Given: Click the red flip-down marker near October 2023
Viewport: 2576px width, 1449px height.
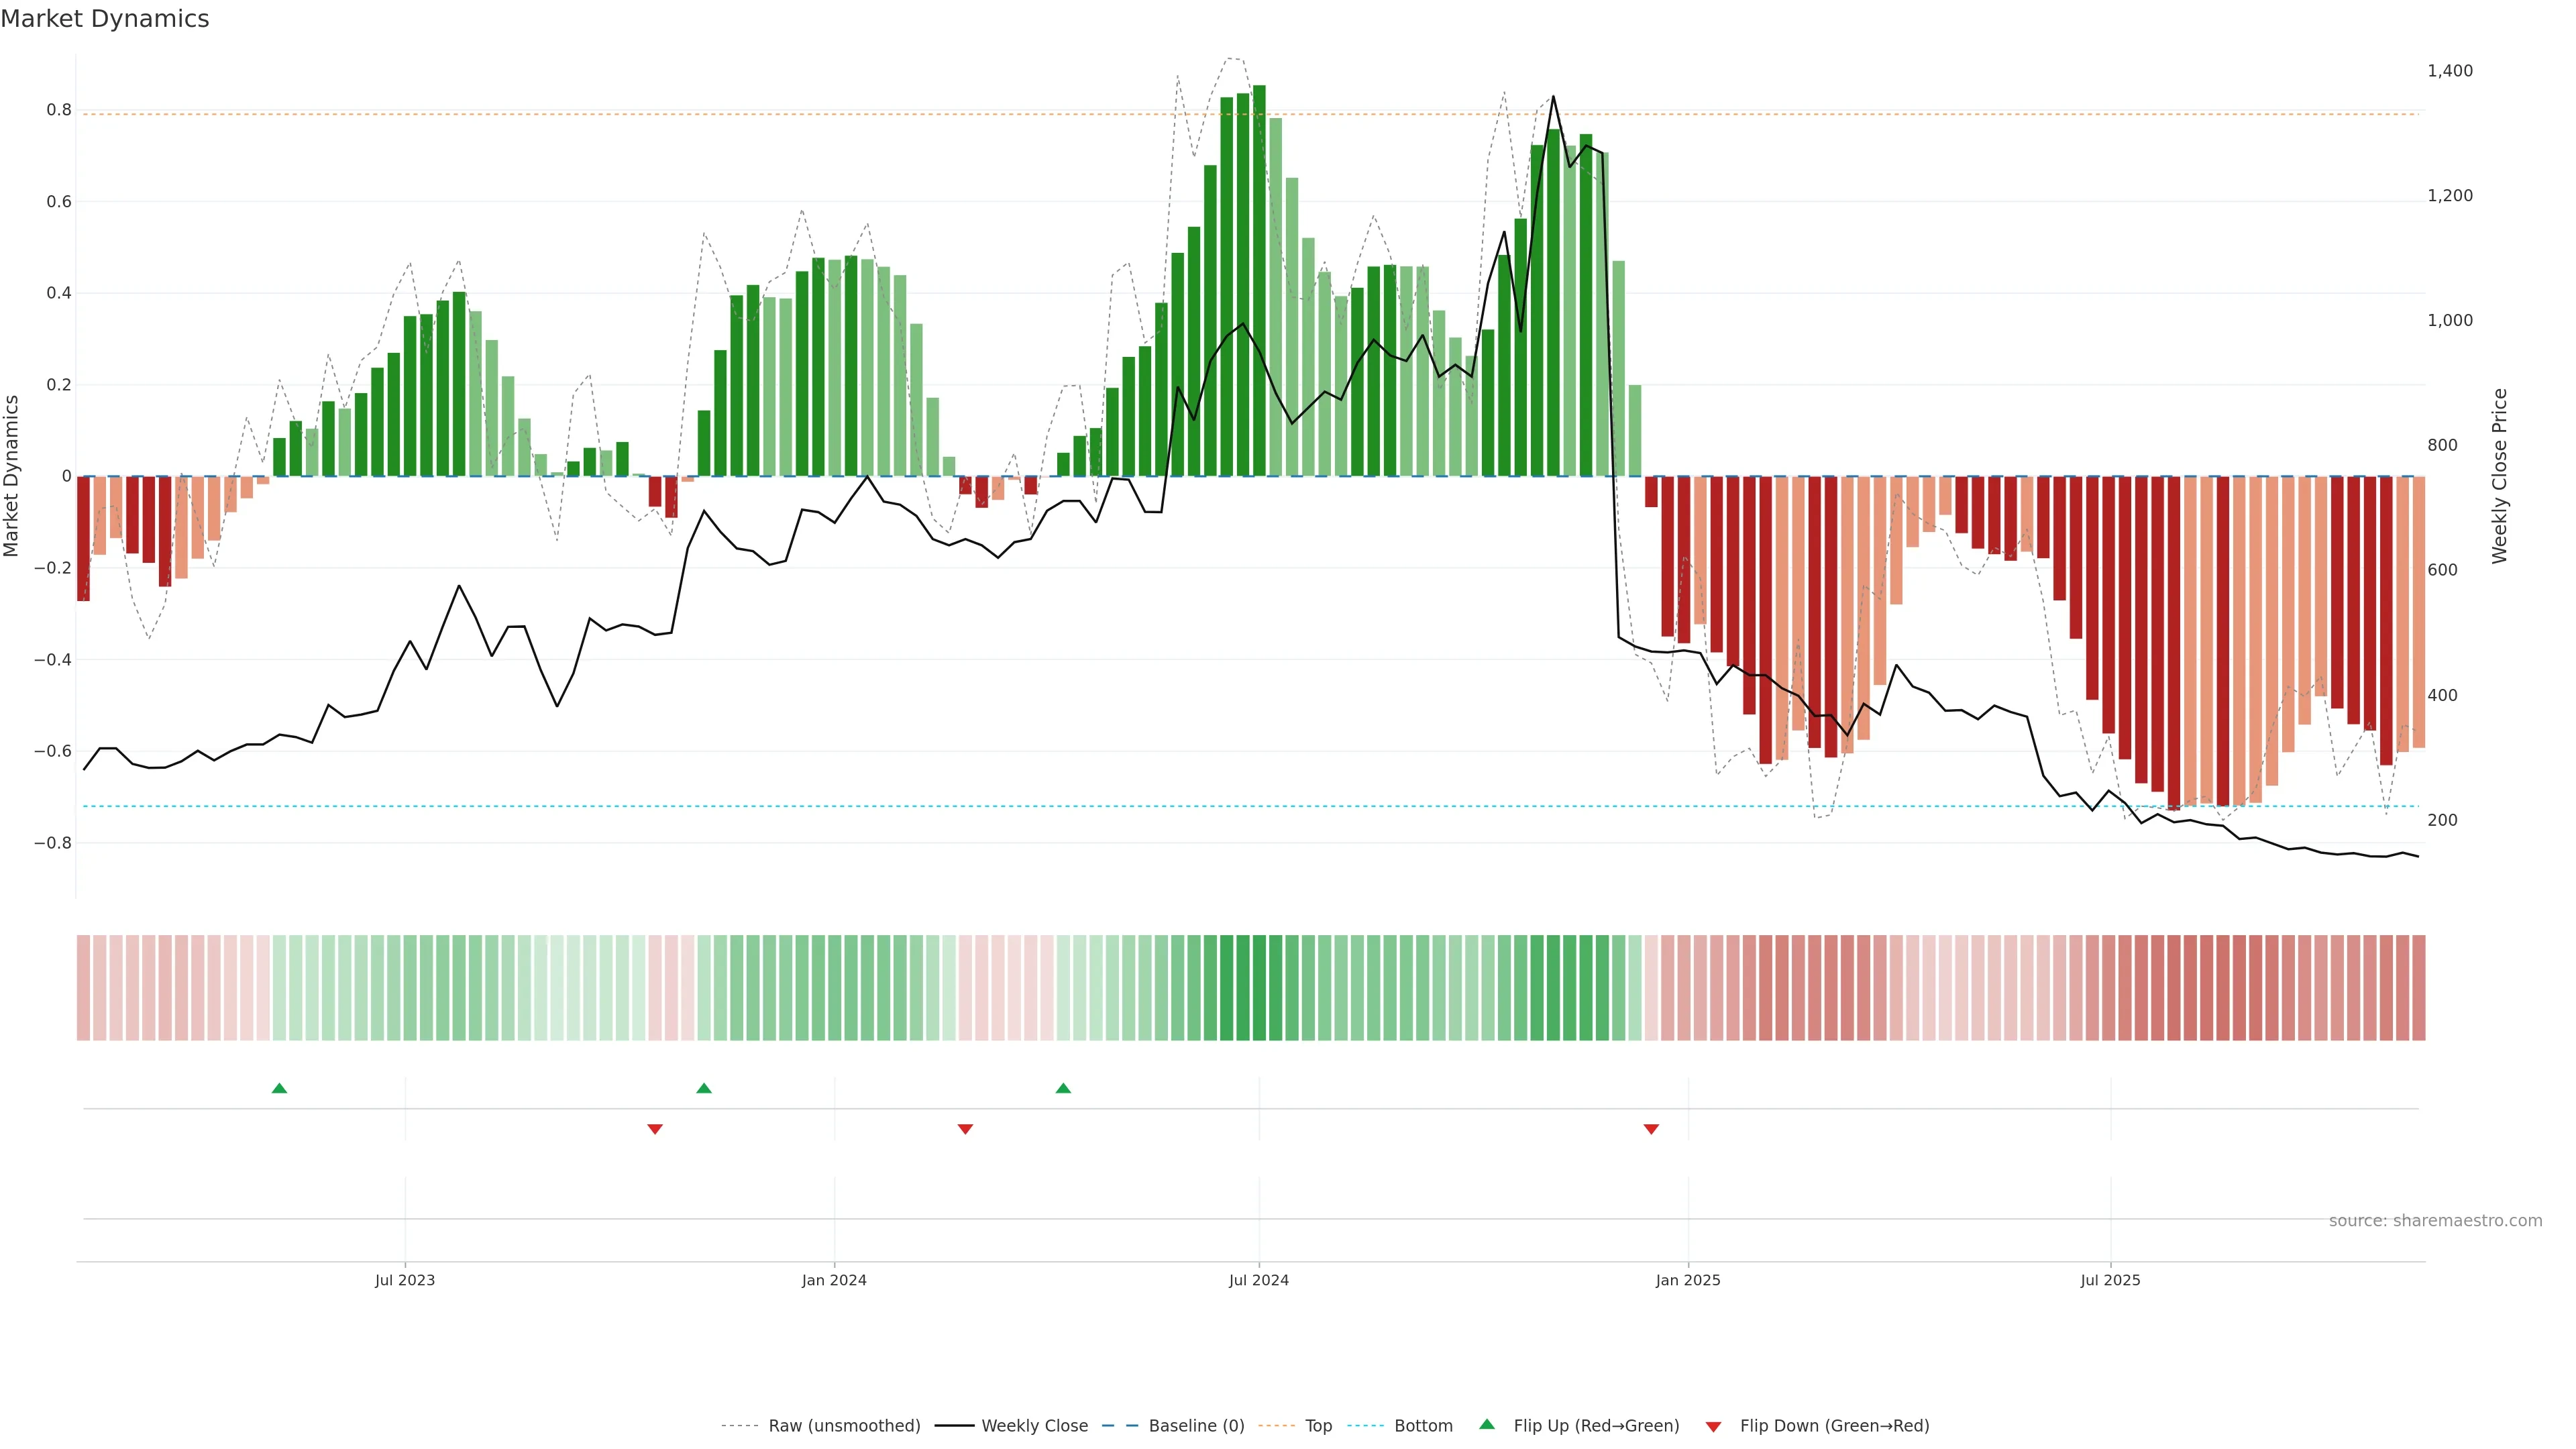Looking at the screenshot, I should click(655, 1129).
